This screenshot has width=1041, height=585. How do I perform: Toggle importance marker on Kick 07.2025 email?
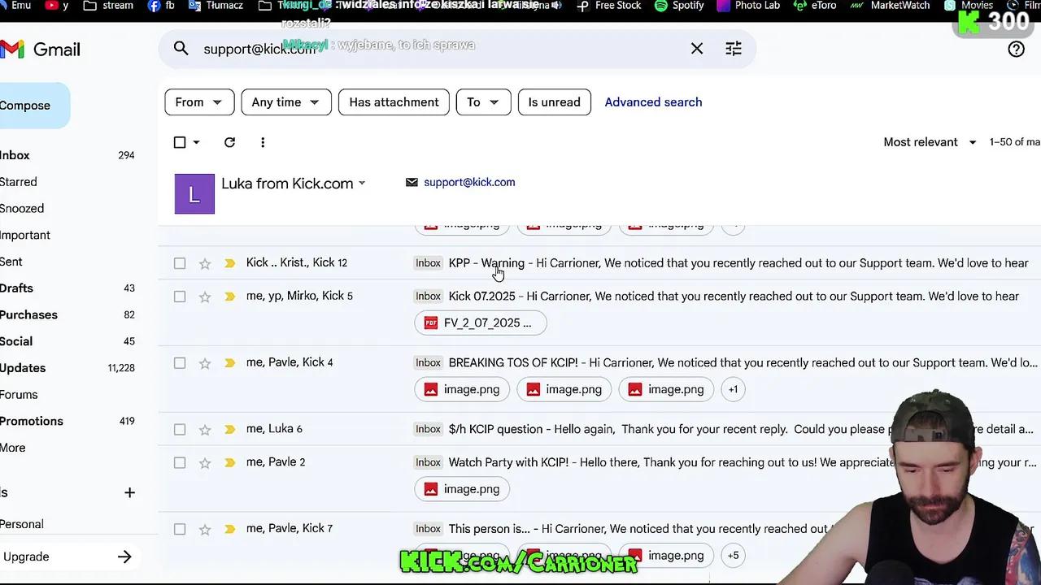pyautogui.click(x=230, y=297)
